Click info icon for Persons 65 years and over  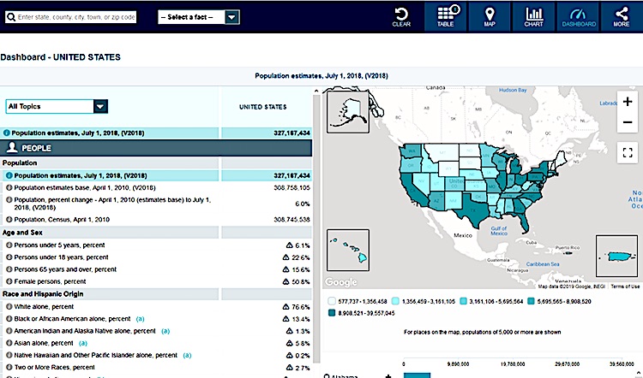click(9, 269)
